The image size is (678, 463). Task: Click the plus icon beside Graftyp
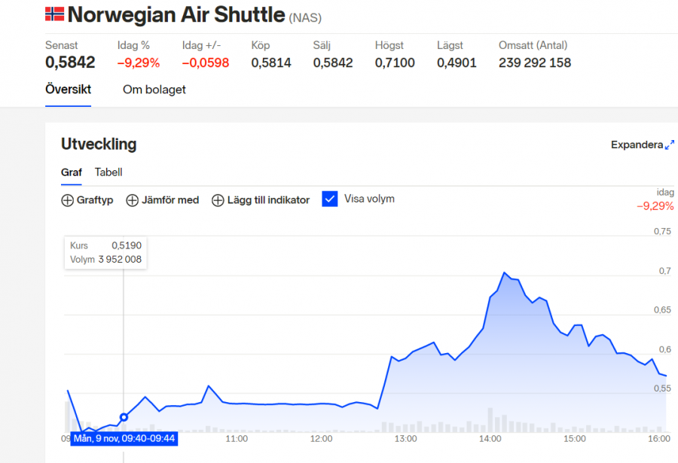tap(67, 200)
